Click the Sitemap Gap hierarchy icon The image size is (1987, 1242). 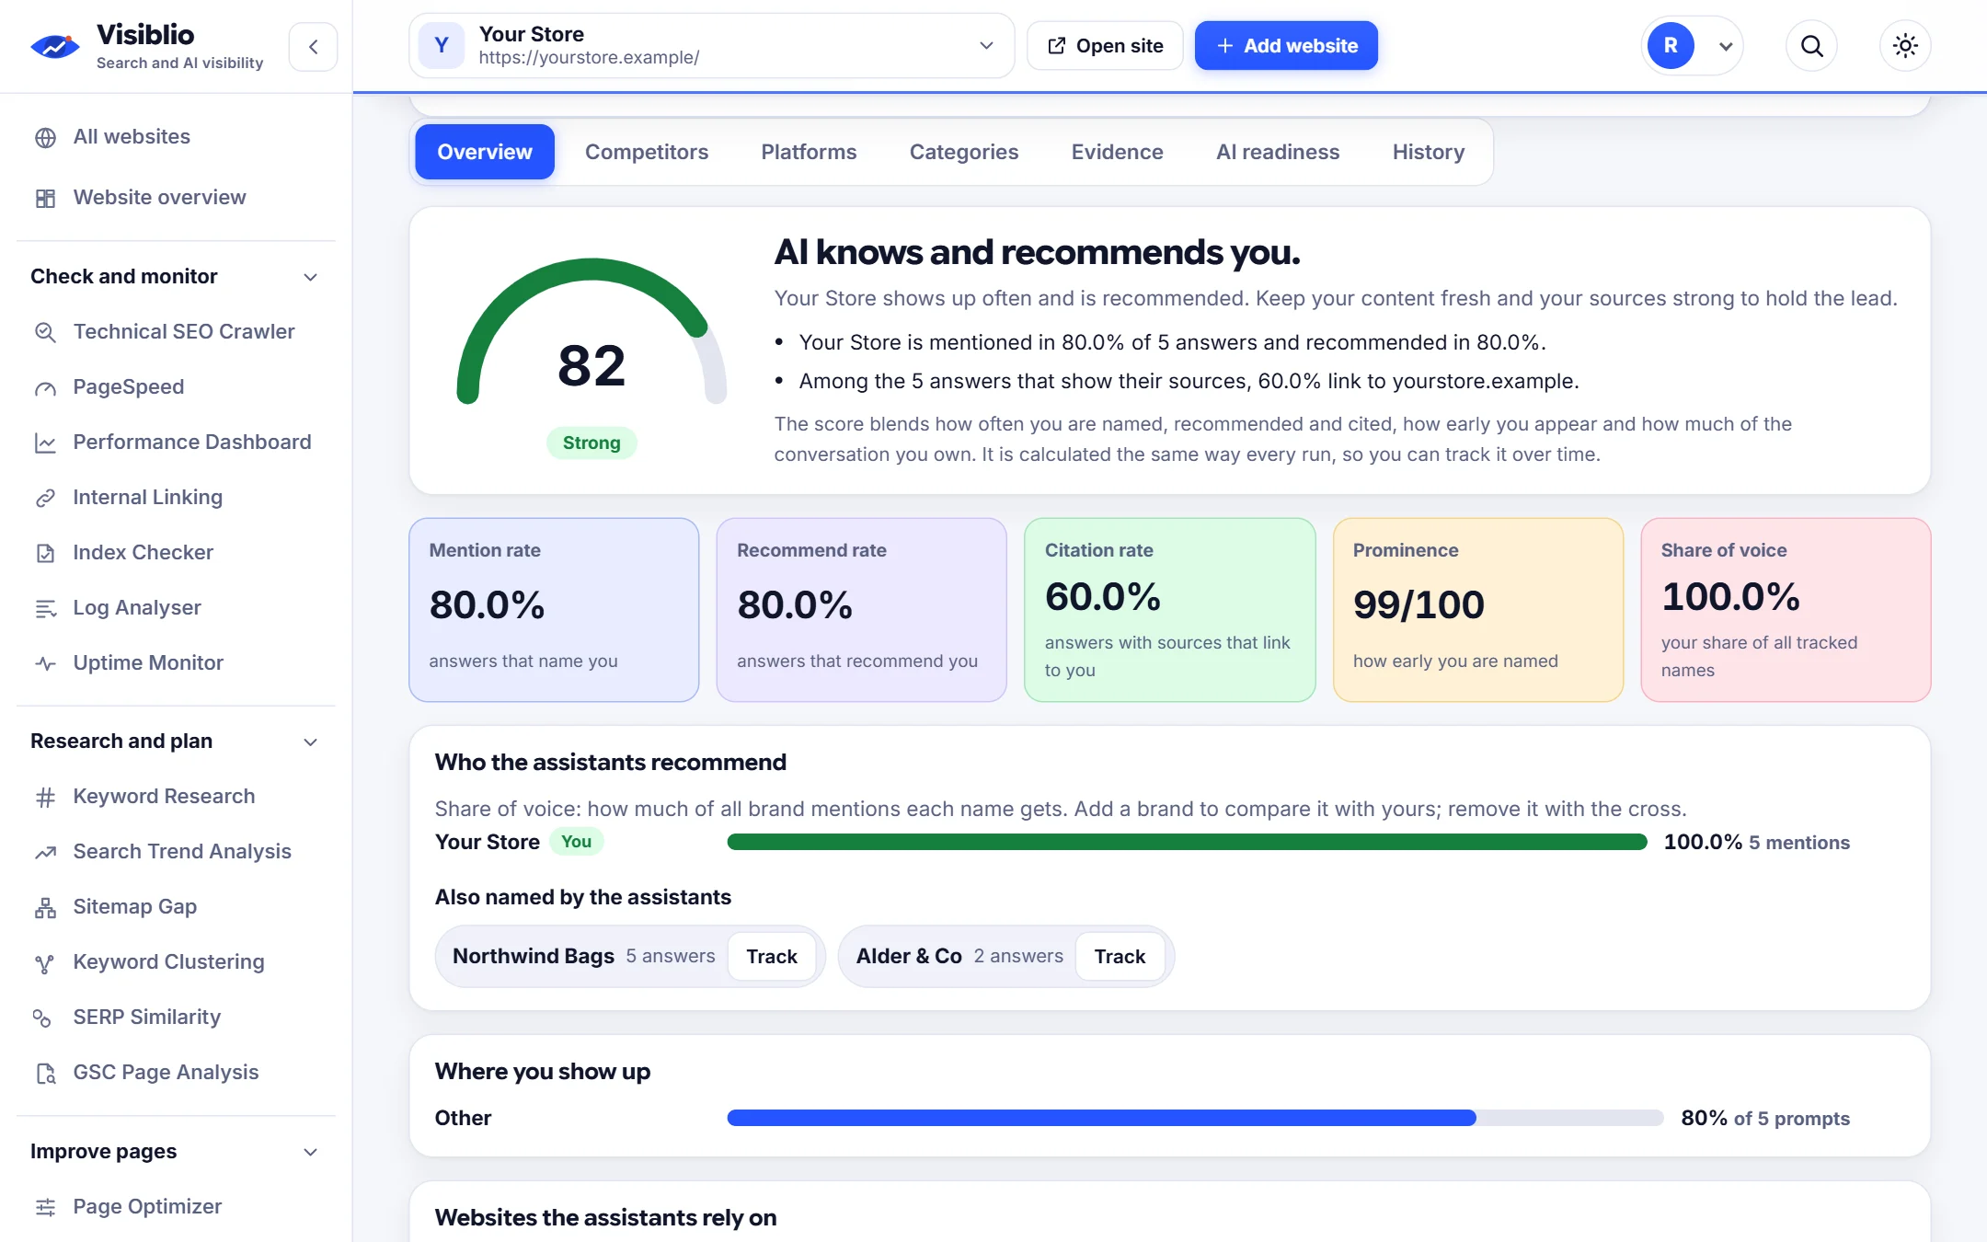tap(45, 907)
